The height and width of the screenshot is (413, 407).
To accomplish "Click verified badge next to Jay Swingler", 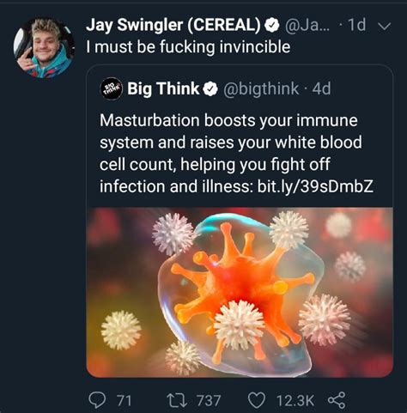I will coord(271,25).
